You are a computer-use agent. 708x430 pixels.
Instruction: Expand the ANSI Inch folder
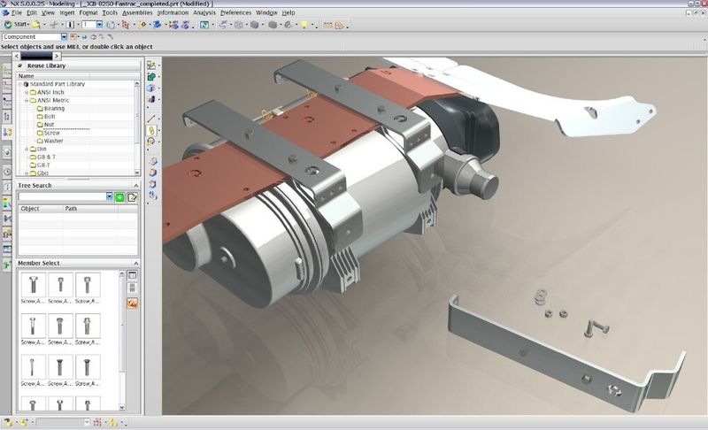pos(25,92)
